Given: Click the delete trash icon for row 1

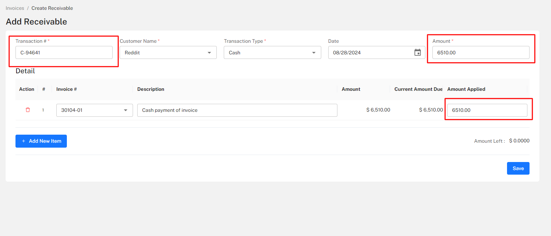Looking at the screenshot, I should tap(27, 110).
